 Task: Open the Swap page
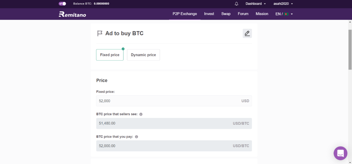[x=226, y=14]
